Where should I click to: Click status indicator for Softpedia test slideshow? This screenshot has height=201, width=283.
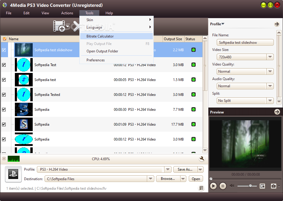pos(194,50)
